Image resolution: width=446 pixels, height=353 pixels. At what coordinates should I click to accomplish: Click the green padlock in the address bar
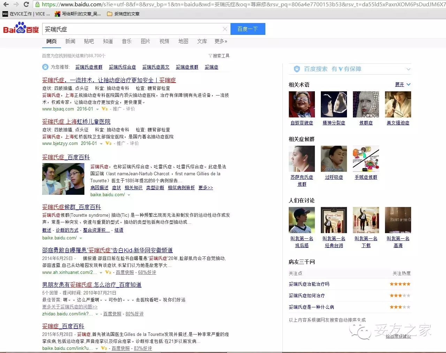pyautogui.click(x=37, y=5)
